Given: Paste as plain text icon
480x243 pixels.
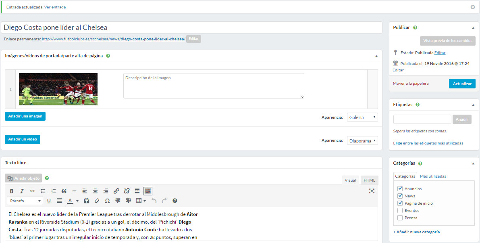Looking at the screenshot, I should (86, 201).
